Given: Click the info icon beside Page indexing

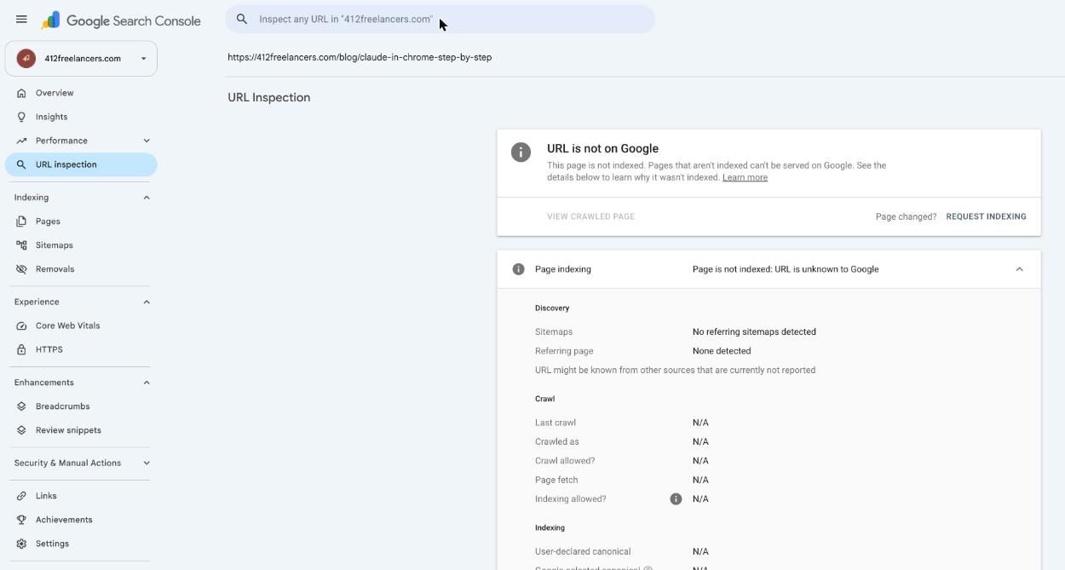Looking at the screenshot, I should [x=518, y=269].
